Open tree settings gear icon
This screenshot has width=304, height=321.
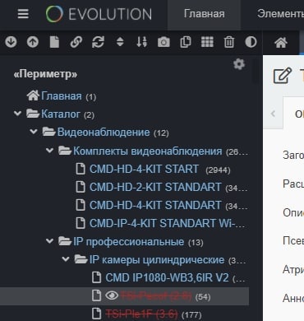tap(239, 64)
